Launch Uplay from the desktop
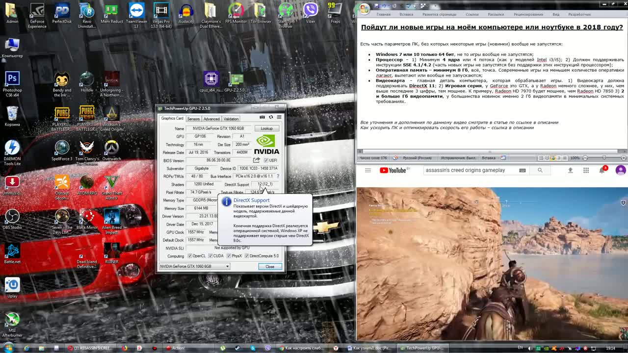The width and height of the screenshot is (628, 353). click(x=12, y=288)
